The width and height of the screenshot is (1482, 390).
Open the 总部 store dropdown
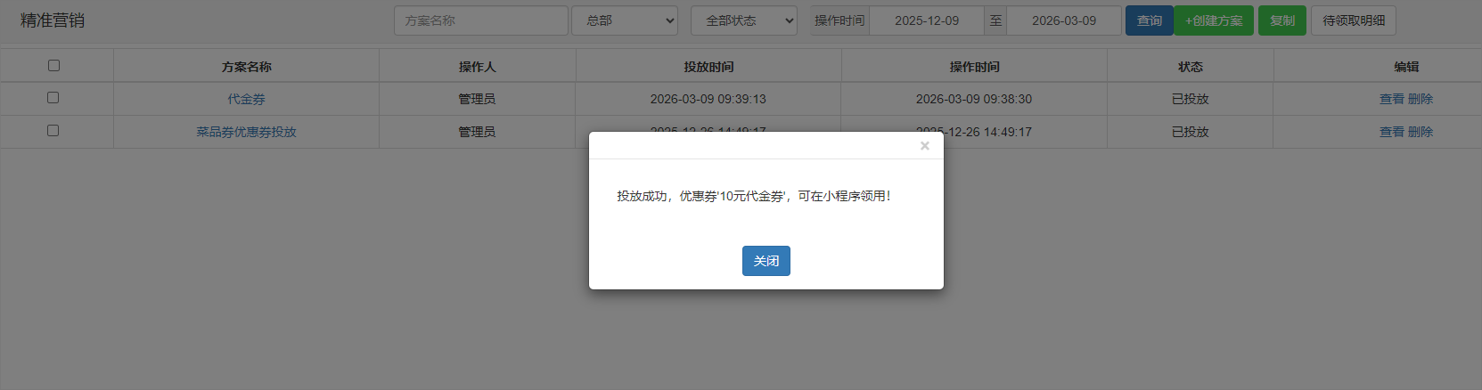pyautogui.click(x=625, y=20)
